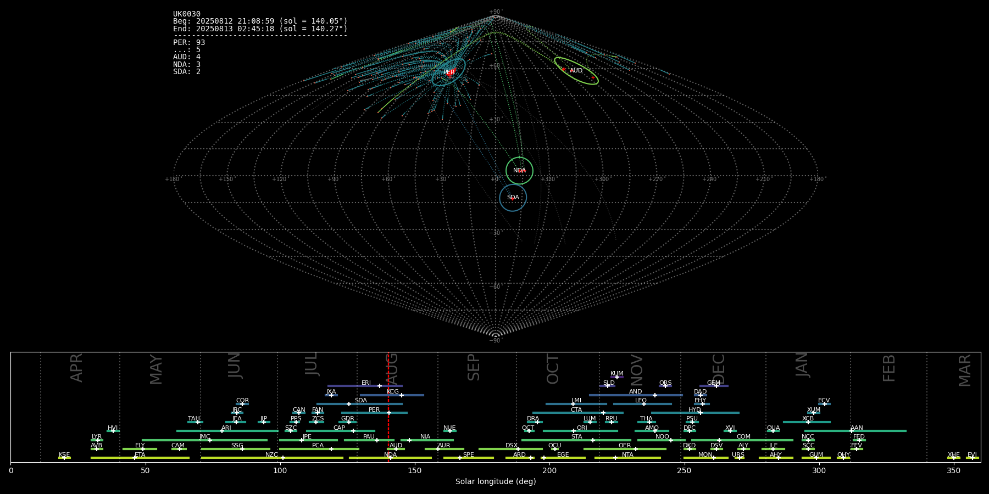This screenshot has width=989, height=494.
Task: Click the DEC month label in timeline
Action: click(x=719, y=369)
